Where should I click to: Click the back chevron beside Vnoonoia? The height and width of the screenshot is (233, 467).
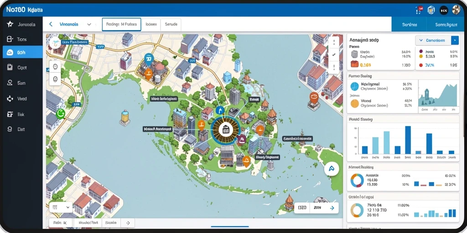click(51, 25)
